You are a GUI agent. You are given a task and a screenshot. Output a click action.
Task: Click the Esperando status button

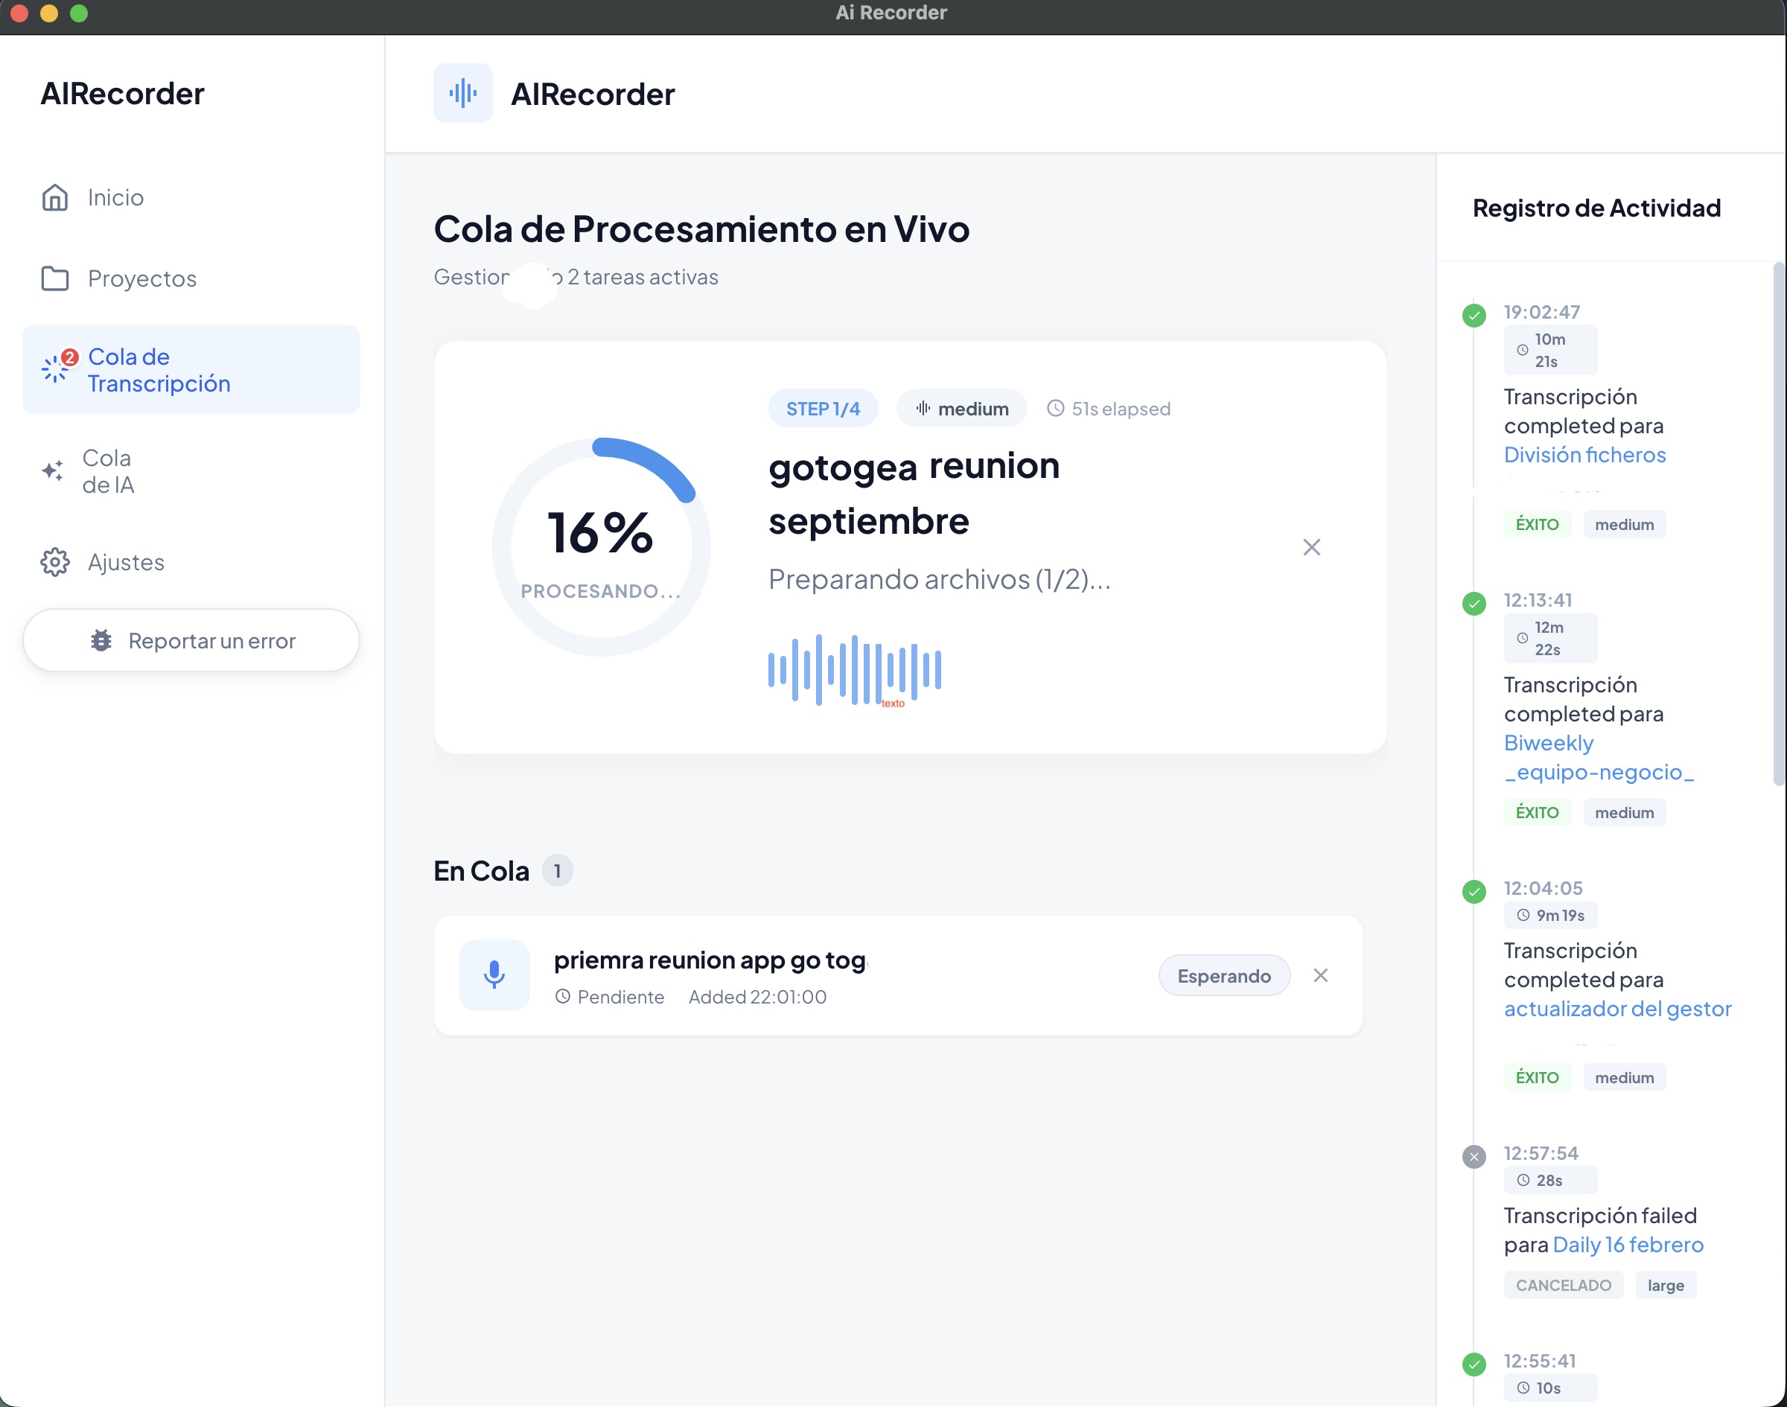point(1223,974)
